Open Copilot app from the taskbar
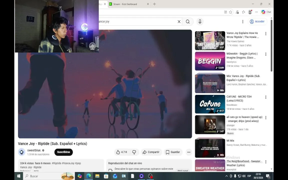This screenshot has width=288, height=180. coord(80,176)
